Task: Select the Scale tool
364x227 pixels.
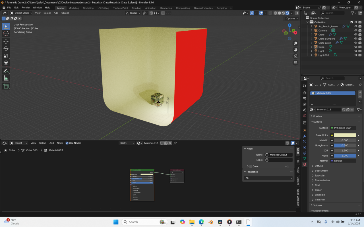Action: pyautogui.click(x=6, y=55)
